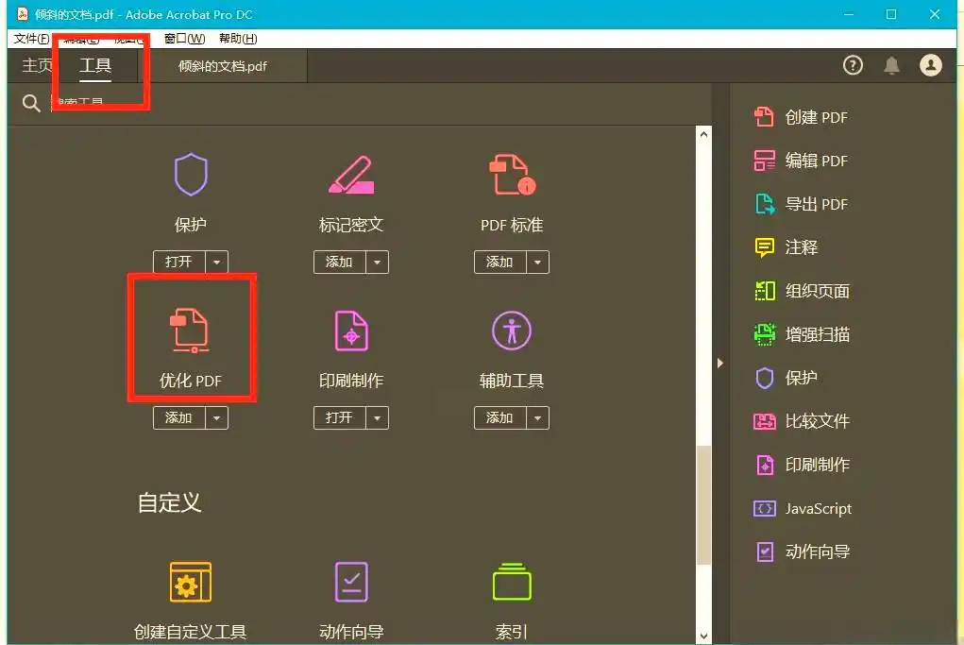The height and width of the screenshot is (645, 964).
Task: Maximize the Acrobat window
Action: point(891,14)
